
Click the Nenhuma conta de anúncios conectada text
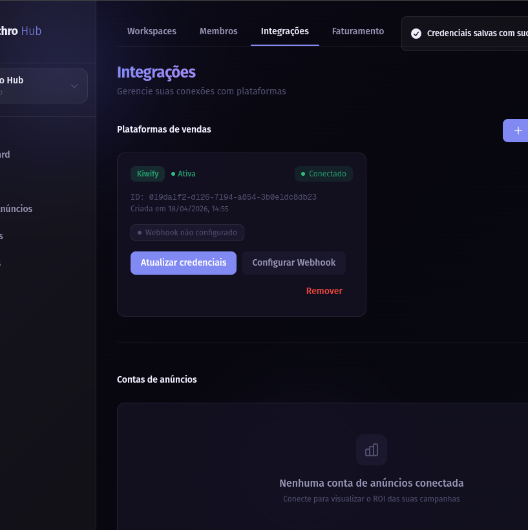371,483
